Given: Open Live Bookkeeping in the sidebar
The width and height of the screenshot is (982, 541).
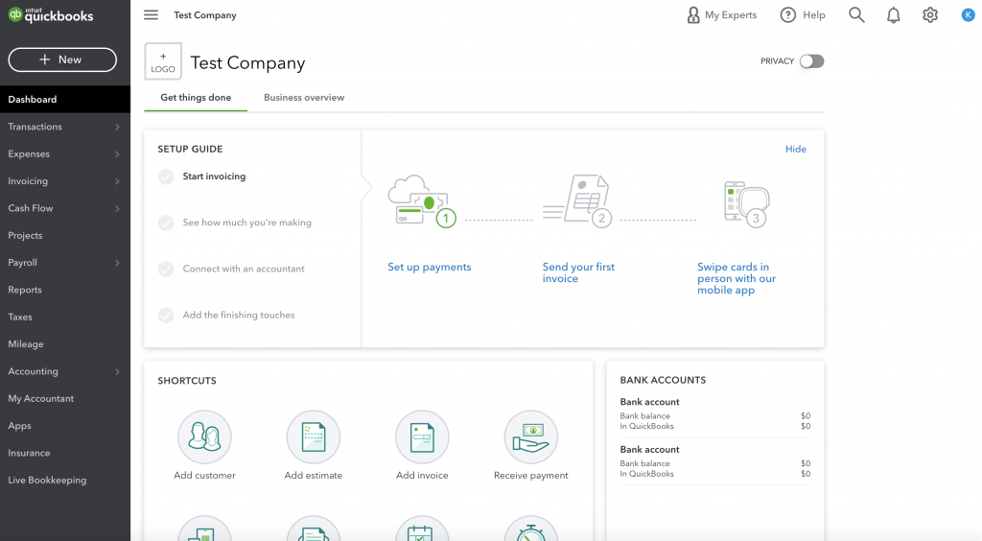Looking at the screenshot, I should click(65, 481).
